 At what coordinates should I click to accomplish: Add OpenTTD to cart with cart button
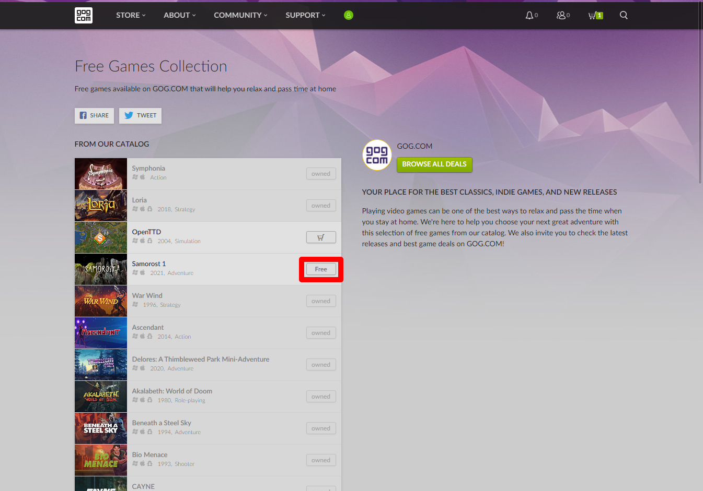(321, 237)
